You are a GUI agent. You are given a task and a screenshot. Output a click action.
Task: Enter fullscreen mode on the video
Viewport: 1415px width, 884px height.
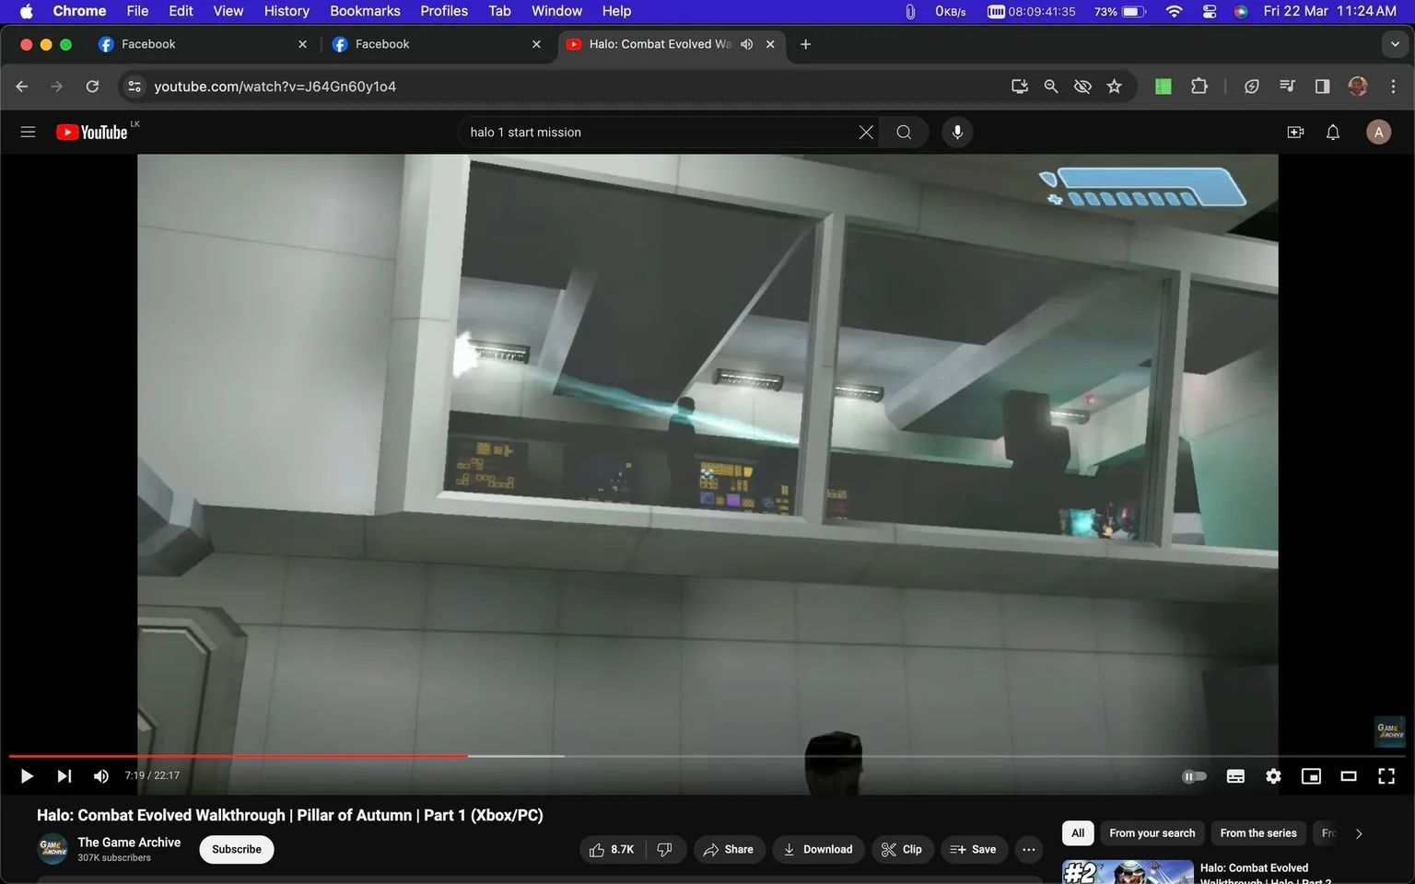(1386, 776)
